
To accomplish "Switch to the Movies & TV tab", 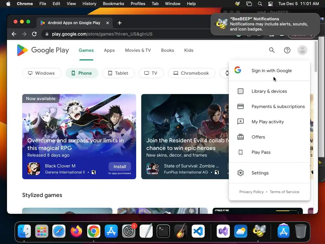I will (138, 50).
